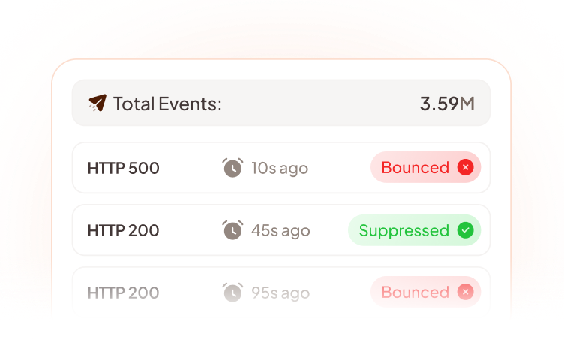Screen dimensions: 564x339
Task: Click the Total Events label
Action: pyautogui.click(x=167, y=103)
